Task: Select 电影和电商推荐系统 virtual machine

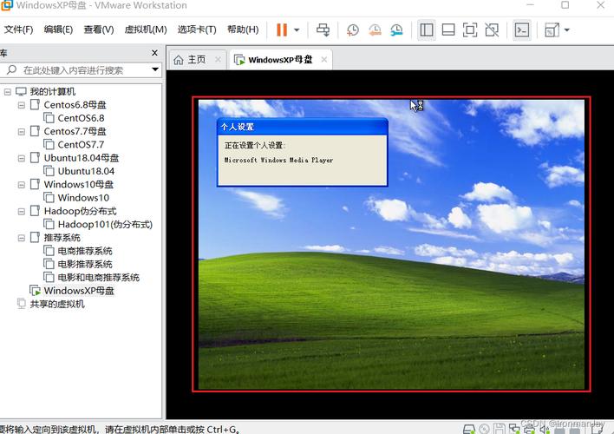Action: click(x=98, y=278)
